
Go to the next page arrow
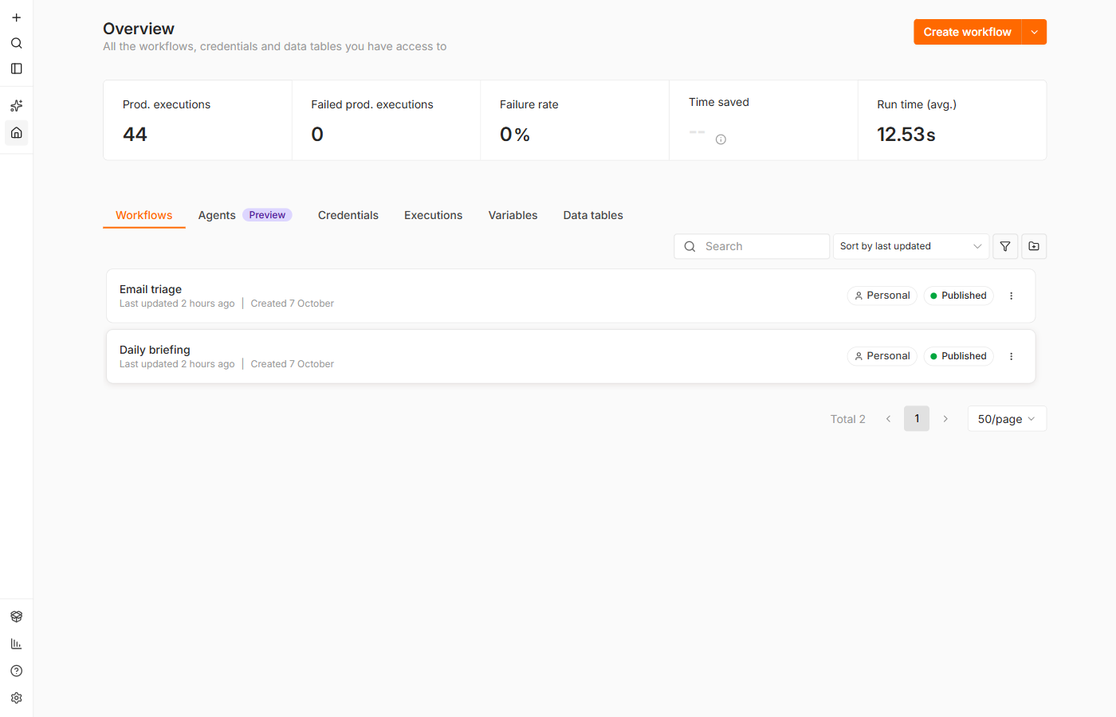(x=945, y=419)
